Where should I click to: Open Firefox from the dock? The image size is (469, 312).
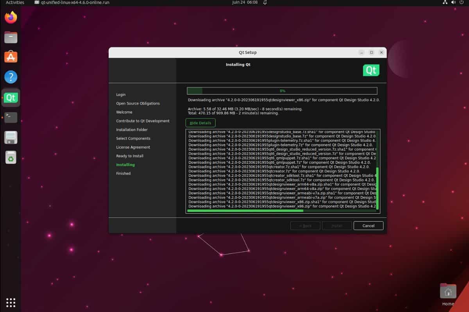coord(11,17)
